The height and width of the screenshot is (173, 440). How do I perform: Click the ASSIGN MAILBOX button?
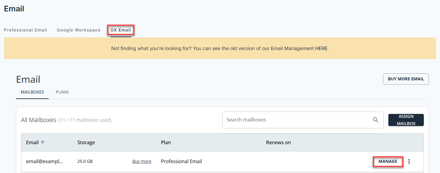(x=406, y=120)
